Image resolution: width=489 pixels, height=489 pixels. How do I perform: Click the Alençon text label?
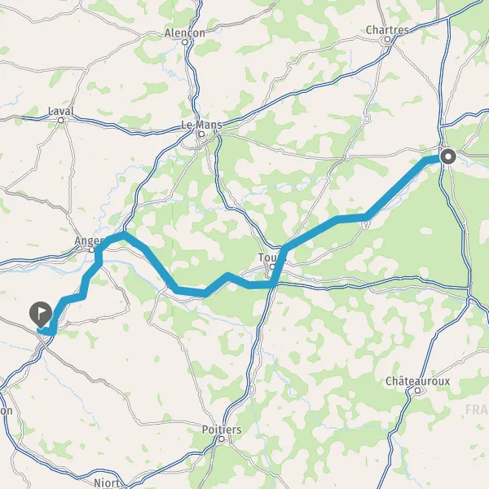pyautogui.click(x=185, y=33)
